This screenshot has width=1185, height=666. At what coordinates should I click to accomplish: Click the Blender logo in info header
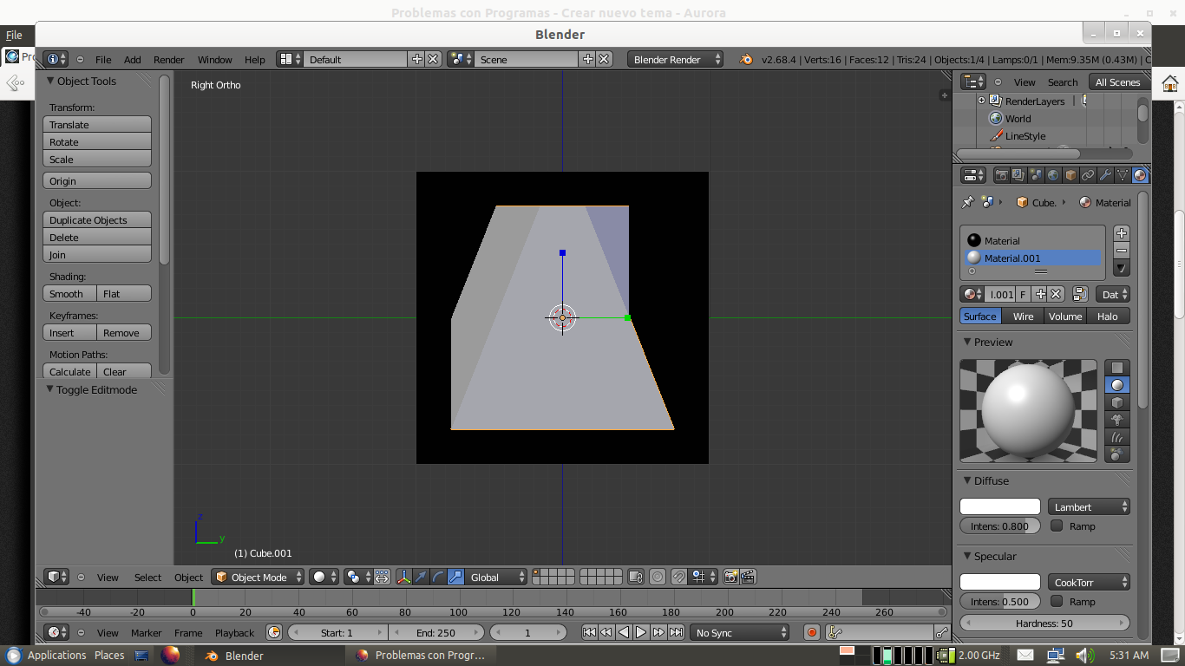coord(746,59)
